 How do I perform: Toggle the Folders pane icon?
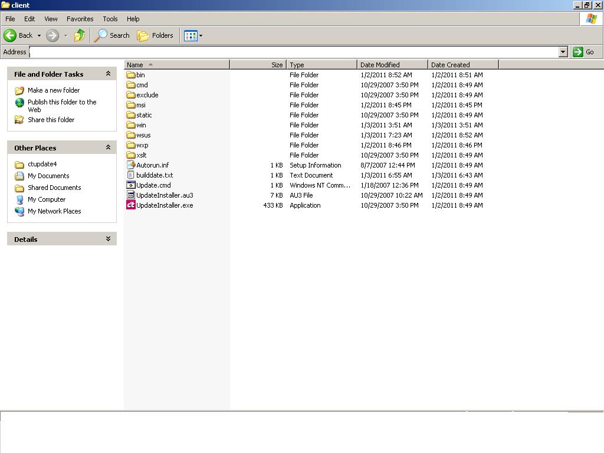coord(143,35)
